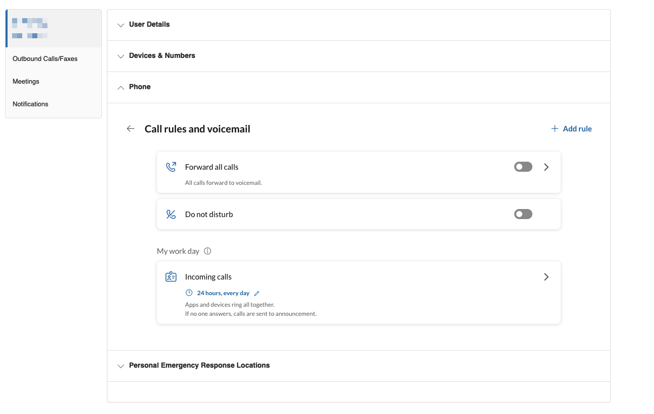Click the clock icon beside 24 hours
654x414 pixels.
189,293
